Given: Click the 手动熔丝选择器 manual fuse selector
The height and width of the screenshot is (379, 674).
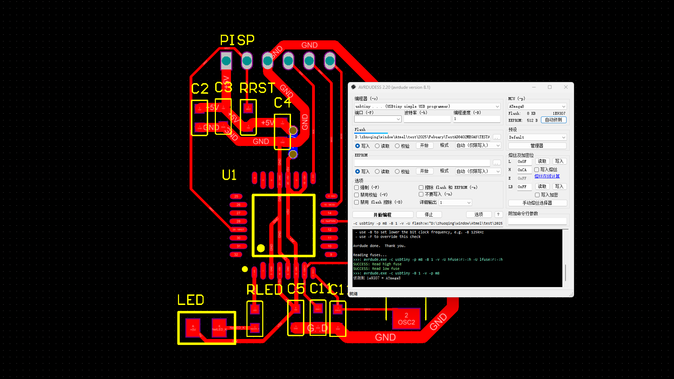Looking at the screenshot, I should [537, 203].
